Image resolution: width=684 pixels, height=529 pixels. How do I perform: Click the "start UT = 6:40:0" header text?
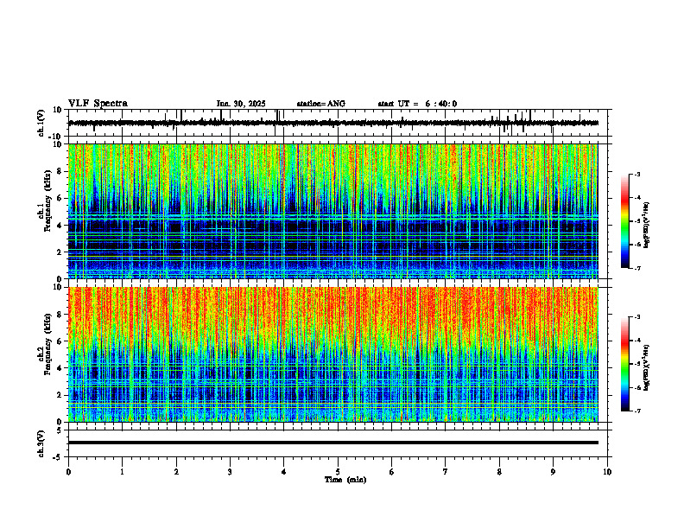[417, 104]
